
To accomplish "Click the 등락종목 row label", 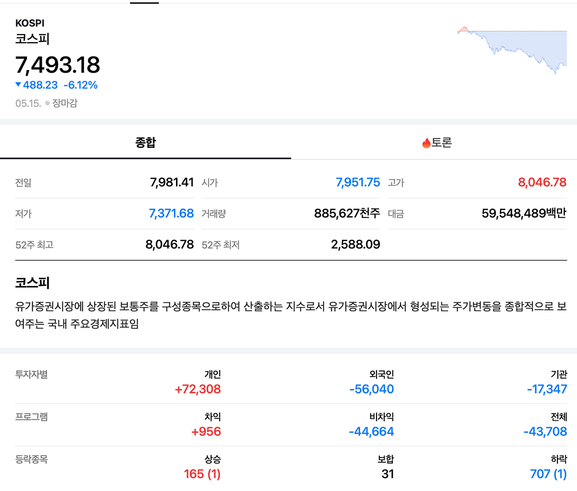I will click(31, 460).
